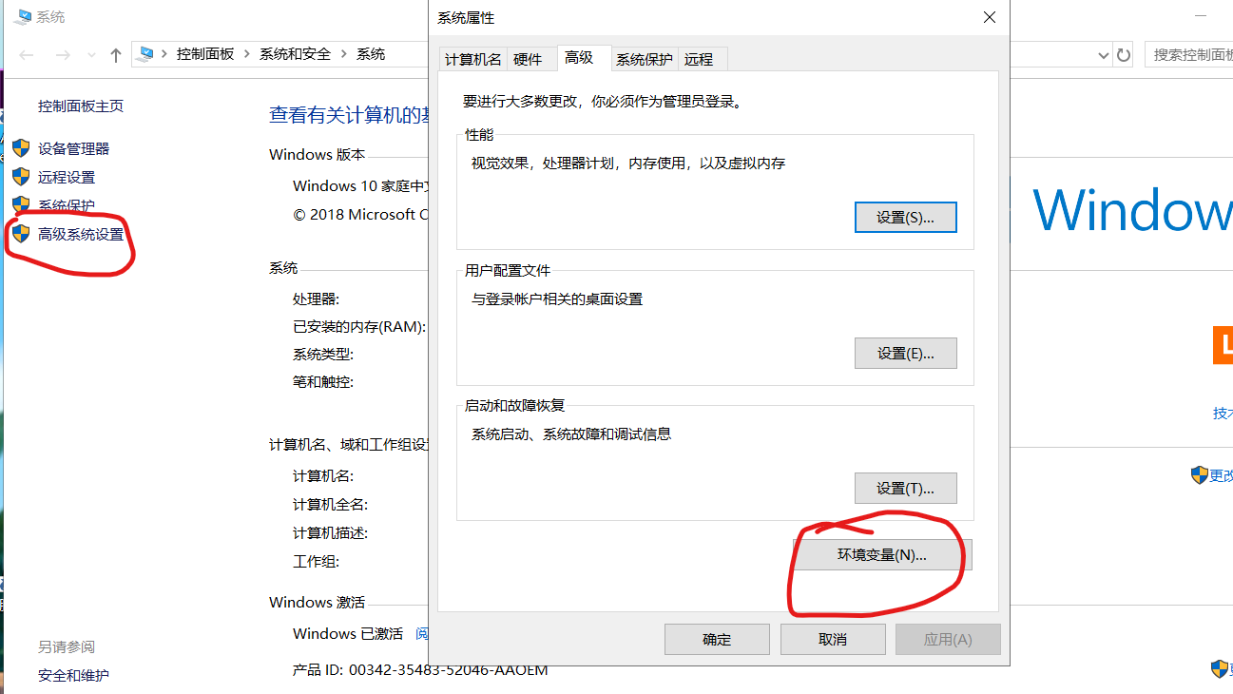Screen dimensions: 1233x694
Task: Click the shield icon next to 更改
Action: pos(1198,474)
